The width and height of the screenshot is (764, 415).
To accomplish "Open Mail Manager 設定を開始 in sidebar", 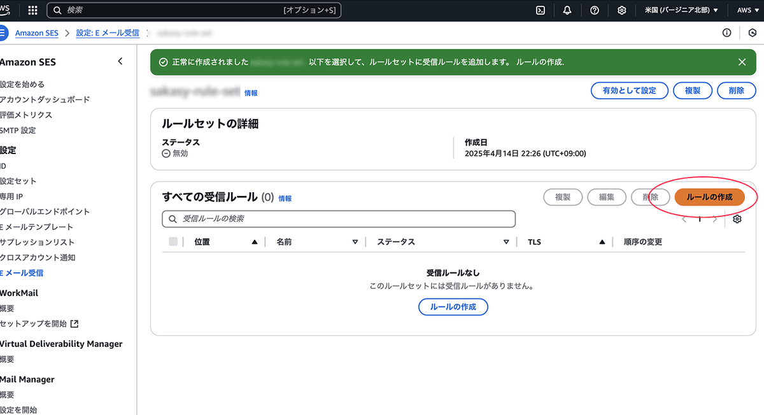I will coord(18,410).
